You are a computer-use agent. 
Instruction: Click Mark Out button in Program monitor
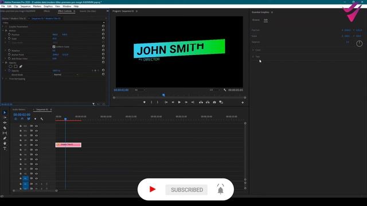158,102
